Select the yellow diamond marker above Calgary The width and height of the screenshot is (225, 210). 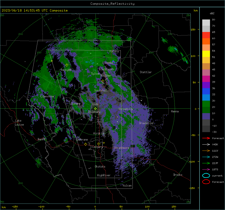99,144
